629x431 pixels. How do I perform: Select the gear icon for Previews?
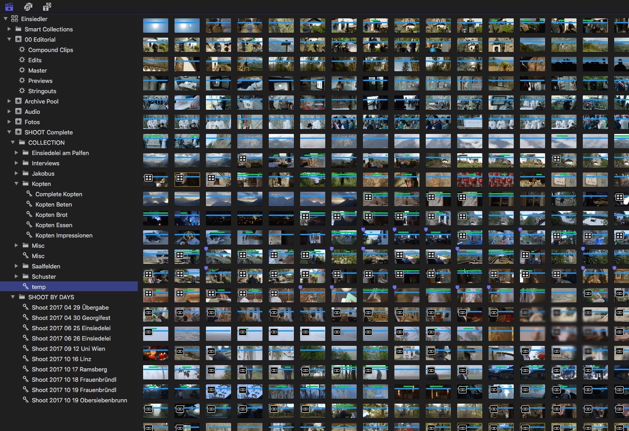pos(22,81)
